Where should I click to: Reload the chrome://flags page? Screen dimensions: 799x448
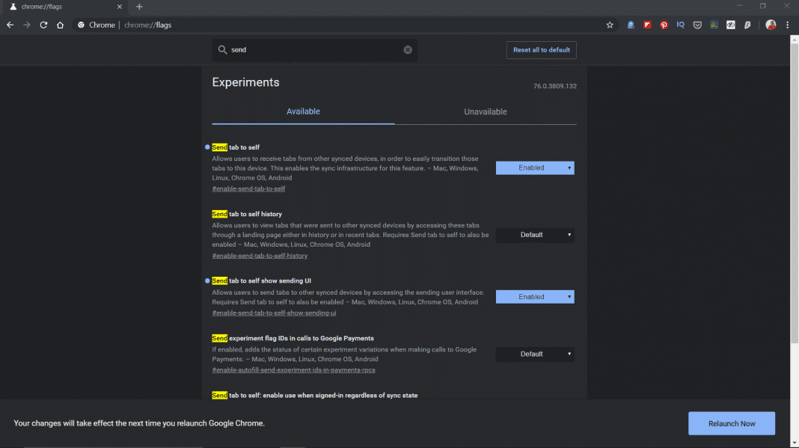(44, 25)
